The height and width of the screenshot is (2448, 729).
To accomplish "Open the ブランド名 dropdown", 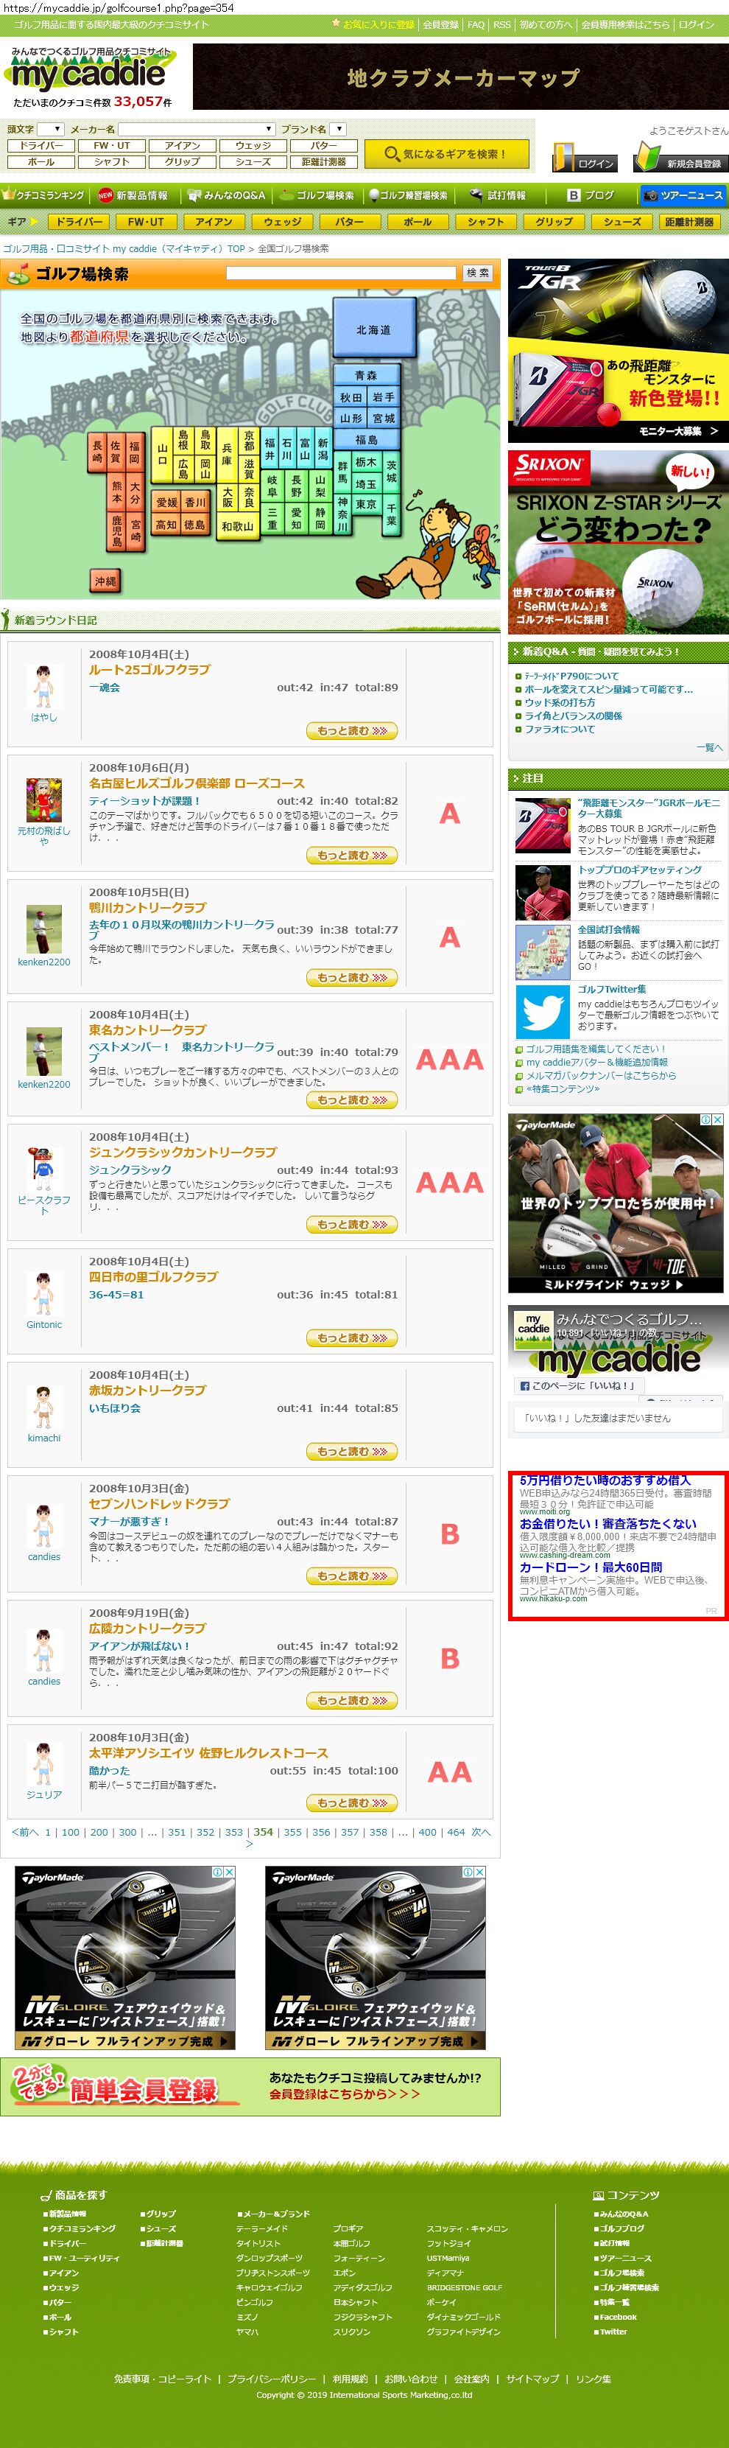I will (x=338, y=128).
